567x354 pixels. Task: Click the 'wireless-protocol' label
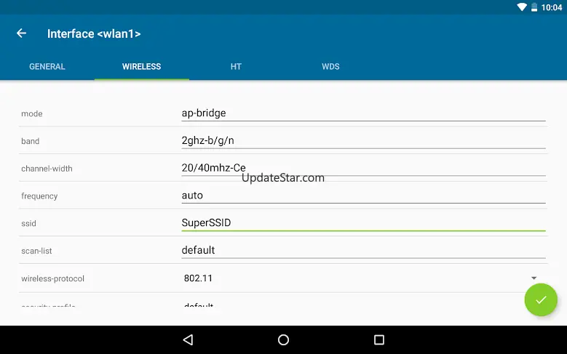pos(53,279)
